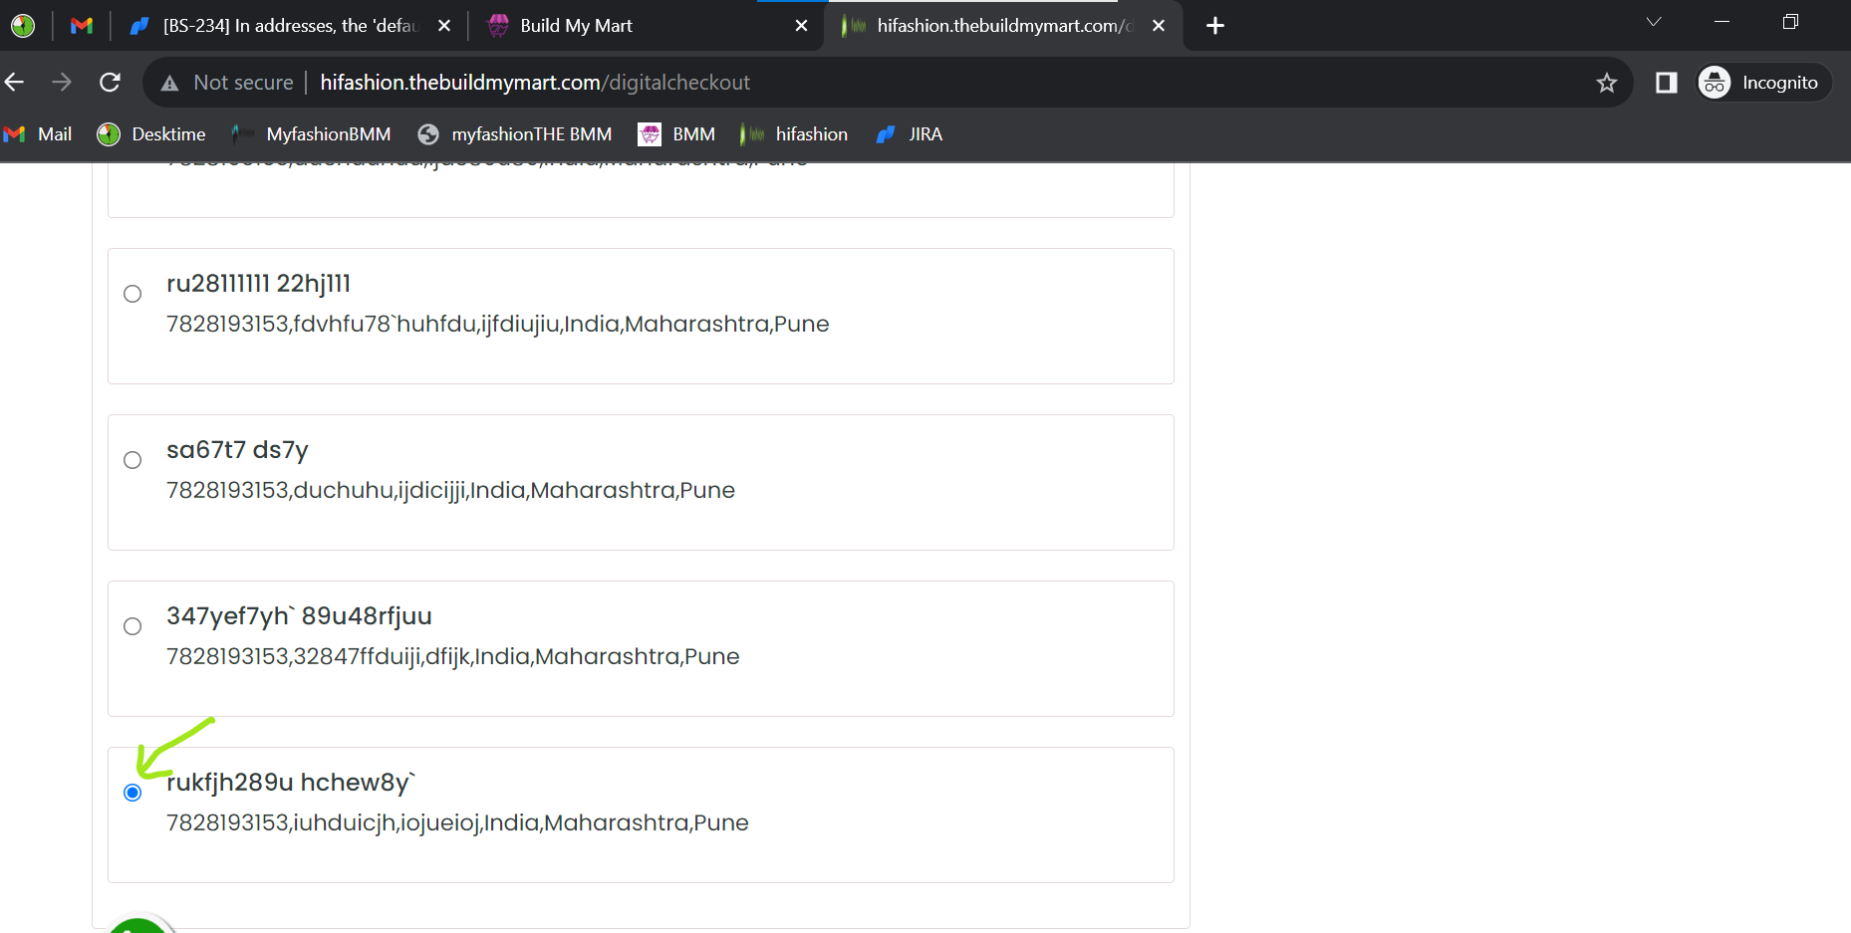
Task: Open the BMM bookmark
Action: click(677, 134)
